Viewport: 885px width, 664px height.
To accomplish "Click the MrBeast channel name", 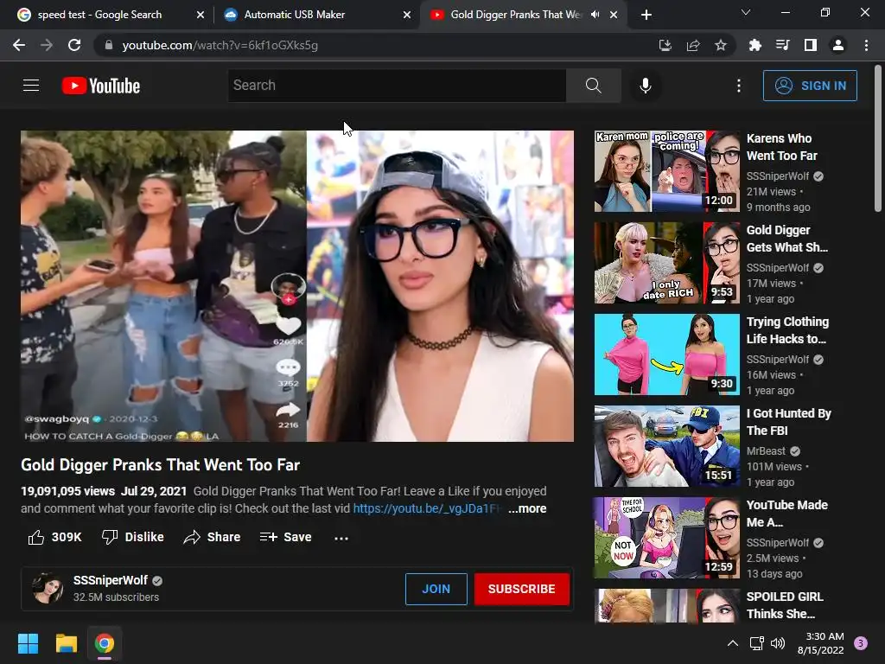I will click(766, 451).
